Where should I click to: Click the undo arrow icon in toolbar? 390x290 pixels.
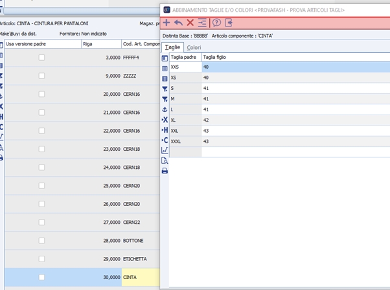[178, 23]
